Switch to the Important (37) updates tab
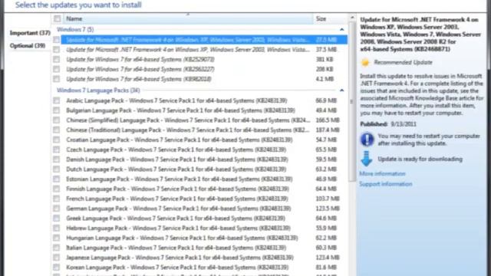 point(30,33)
